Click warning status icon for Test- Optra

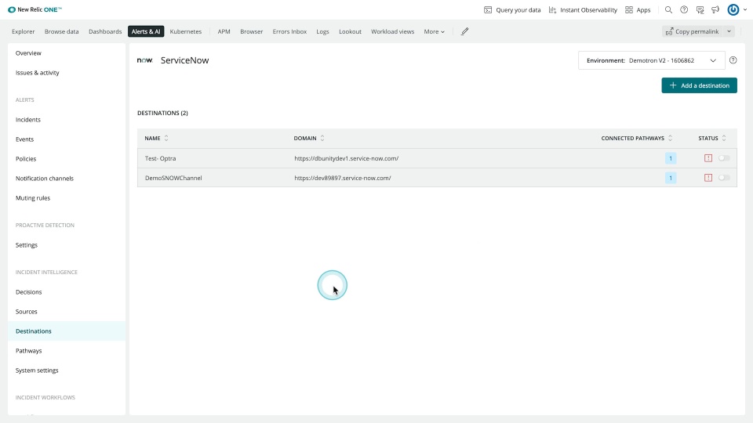tap(708, 158)
